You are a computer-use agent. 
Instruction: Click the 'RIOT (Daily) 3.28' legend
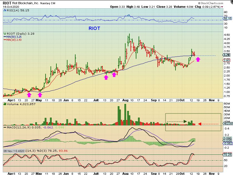point(21,34)
